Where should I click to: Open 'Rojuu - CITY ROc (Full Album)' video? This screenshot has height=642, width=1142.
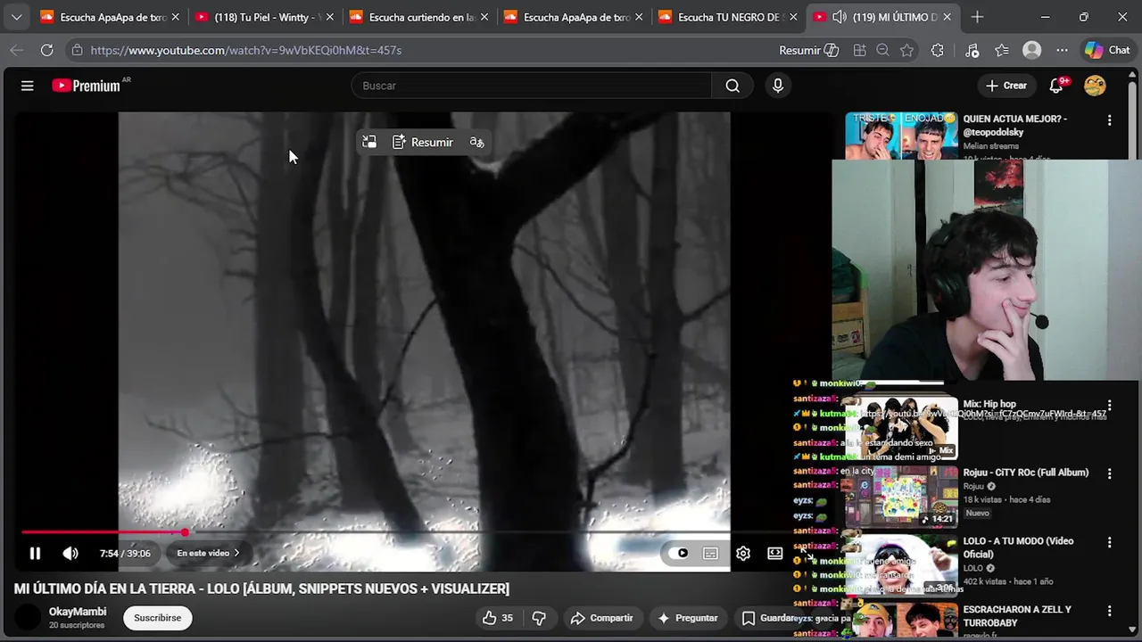pos(1026,473)
